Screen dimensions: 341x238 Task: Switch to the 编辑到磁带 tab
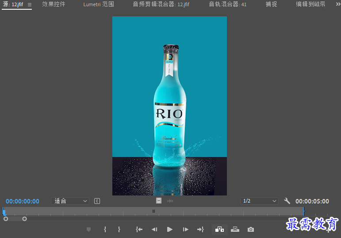click(310, 4)
